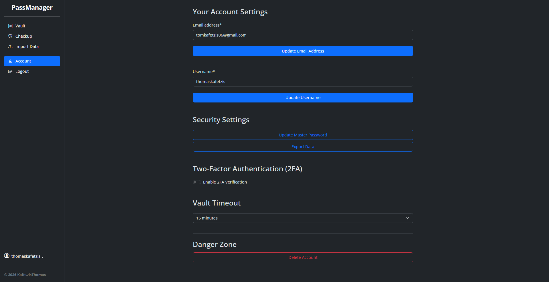Open the Vault Timeout dropdown

[303, 218]
